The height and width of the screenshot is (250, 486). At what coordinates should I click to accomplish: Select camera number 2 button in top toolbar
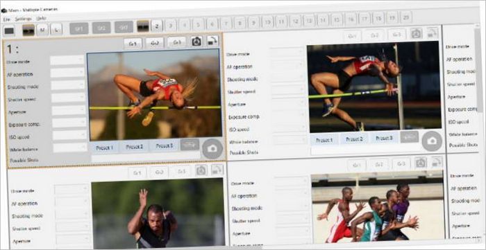point(156,26)
